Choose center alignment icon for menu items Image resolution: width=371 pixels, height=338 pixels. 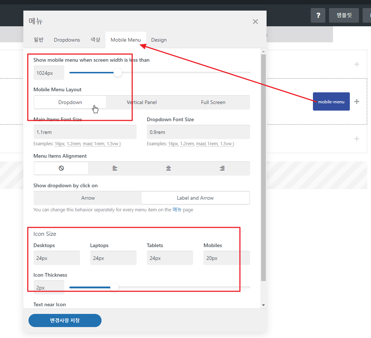point(168,168)
